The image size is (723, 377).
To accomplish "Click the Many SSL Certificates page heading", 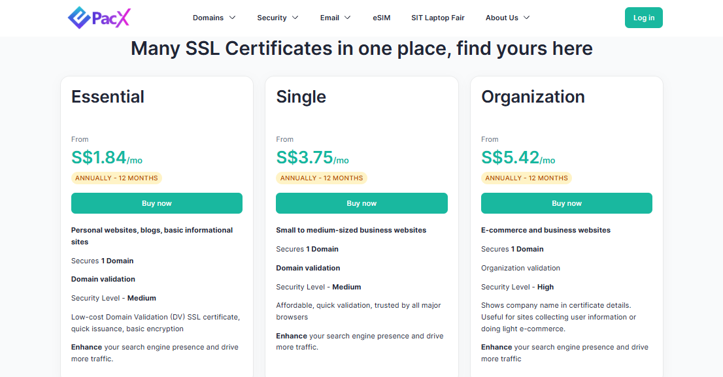I will pyautogui.click(x=361, y=48).
